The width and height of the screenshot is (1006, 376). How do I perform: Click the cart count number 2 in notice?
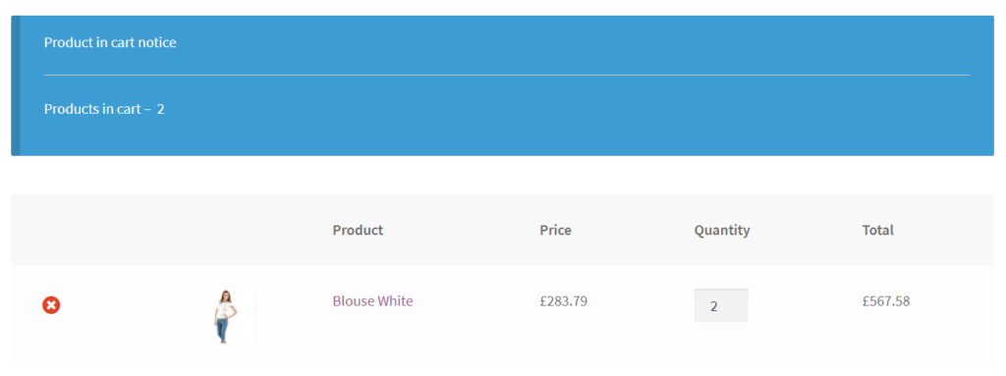[x=161, y=109]
